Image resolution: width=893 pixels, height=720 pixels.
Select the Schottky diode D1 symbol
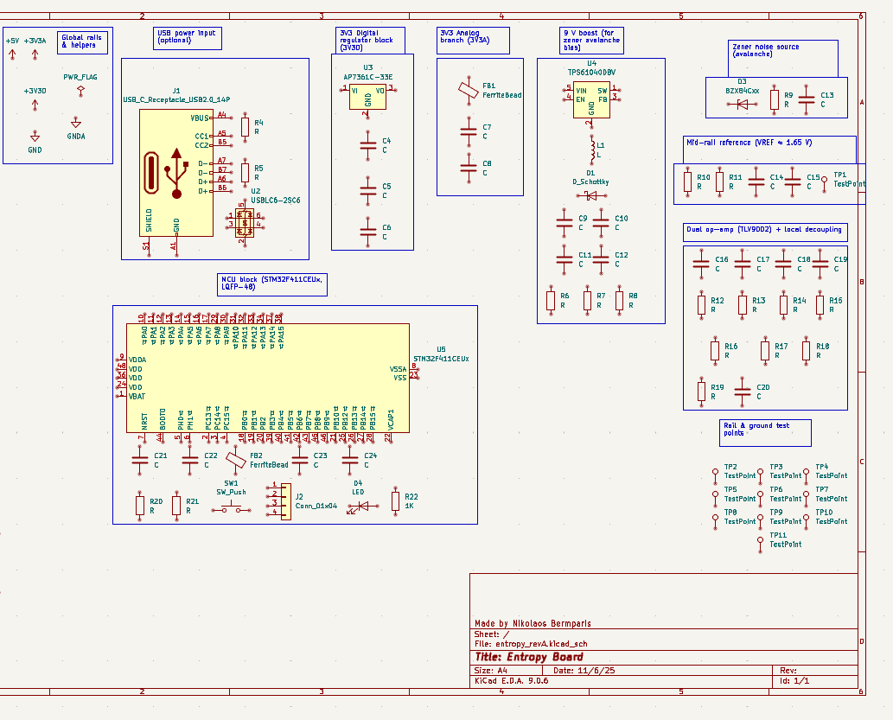590,197
